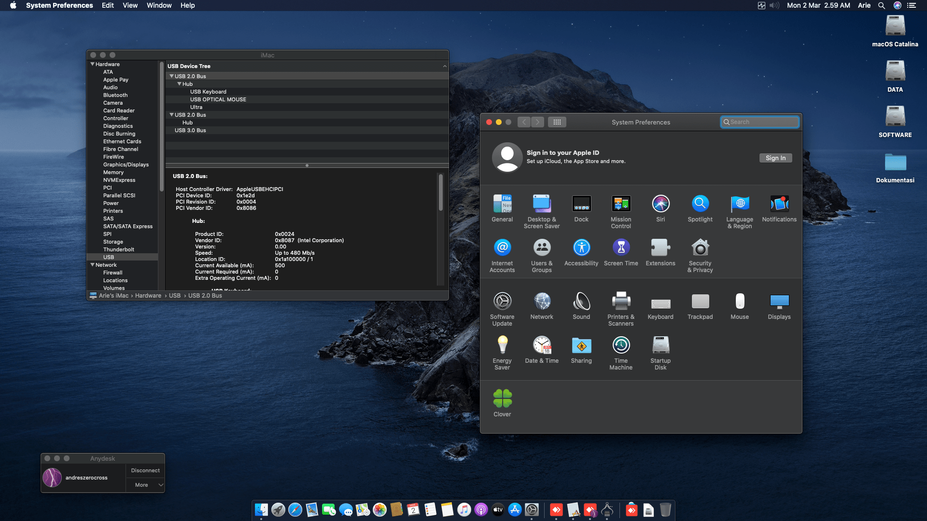This screenshot has height=521, width=927.
Task: Open the More dropdown in AnyDesk
Action: pyautogui.click(x=145, y=484)
